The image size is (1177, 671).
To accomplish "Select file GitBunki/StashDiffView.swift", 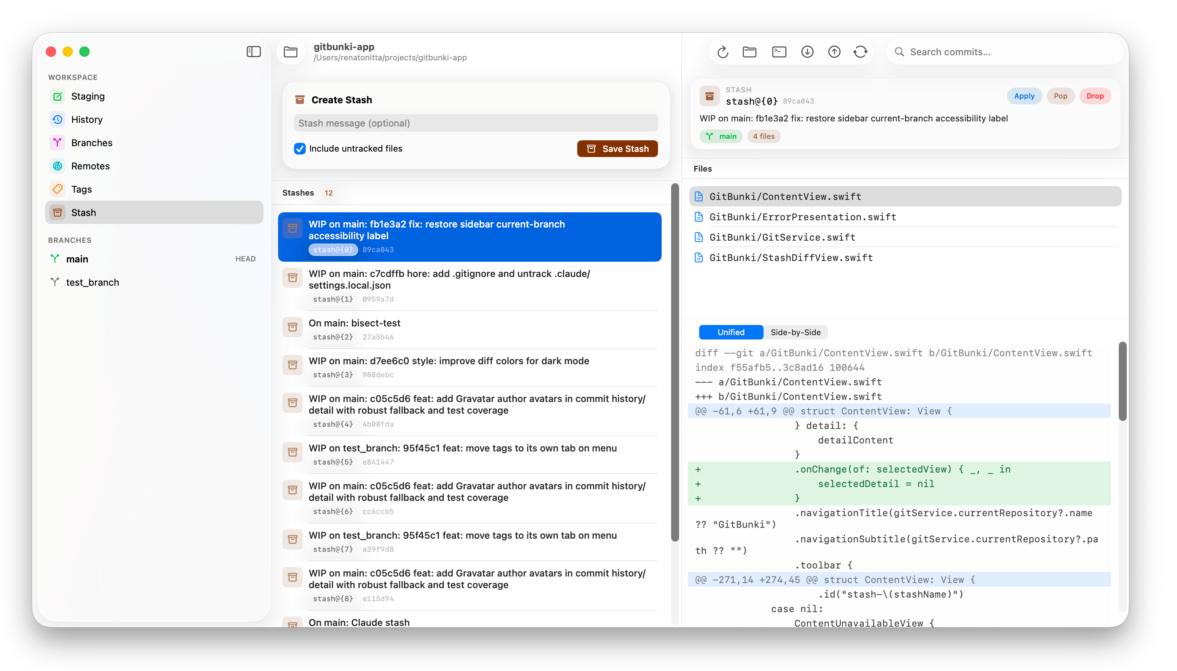I will click(x=905, y=258).
